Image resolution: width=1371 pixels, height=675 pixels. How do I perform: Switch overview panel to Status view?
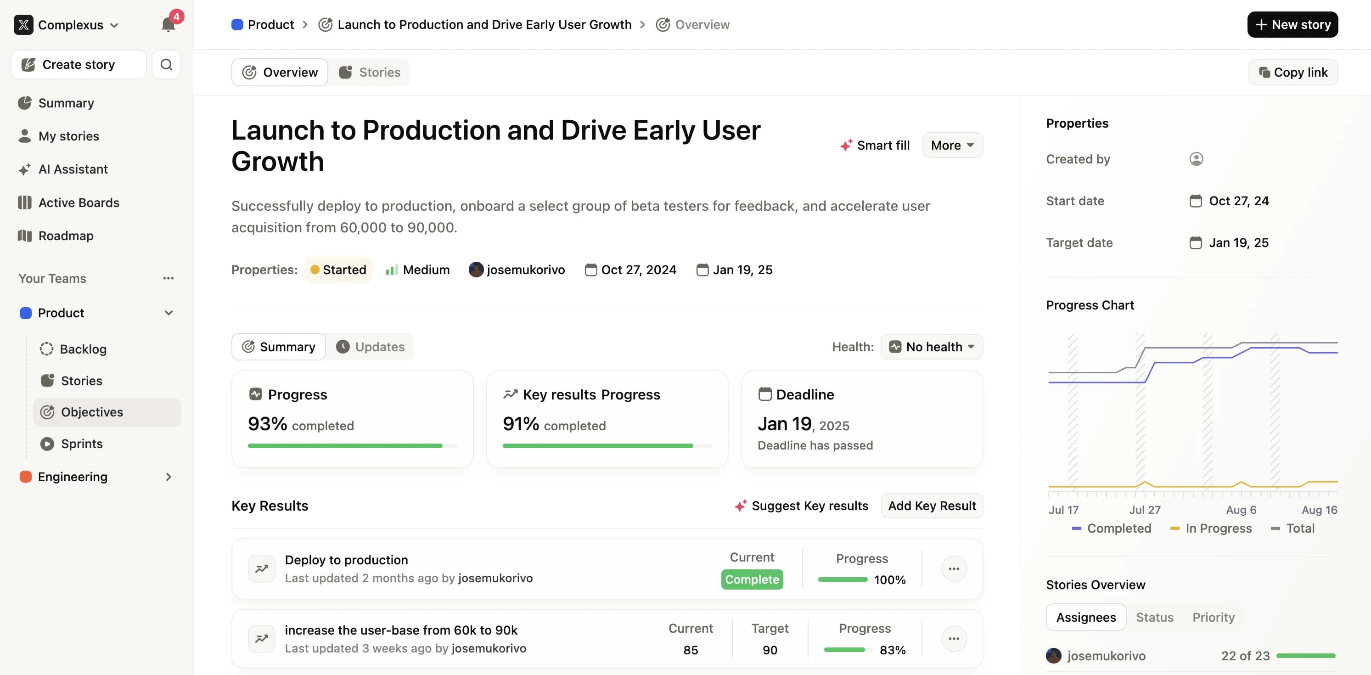pyautogui.click(x=1154, y=617)
